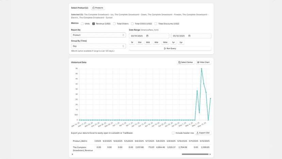Set date range to 90d
Viewport: 282px width, 159px height.
(x=156, y=42)
